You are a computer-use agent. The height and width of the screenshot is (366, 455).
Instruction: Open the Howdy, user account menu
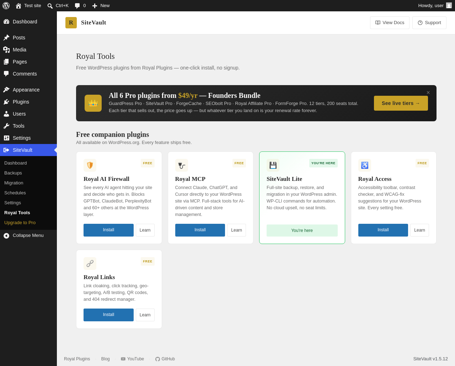point(435,6)
